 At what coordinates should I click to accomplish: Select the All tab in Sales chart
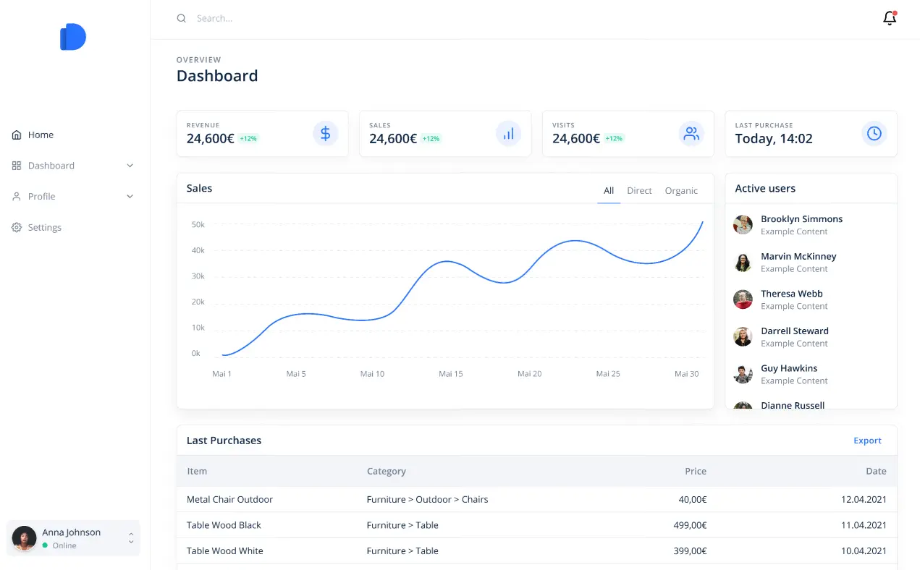click(x=609, y=191)
